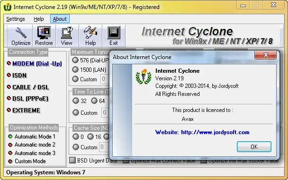Click the Restore monitor toolbar icon
Screen dimensions: 288x180
[44, 36]
